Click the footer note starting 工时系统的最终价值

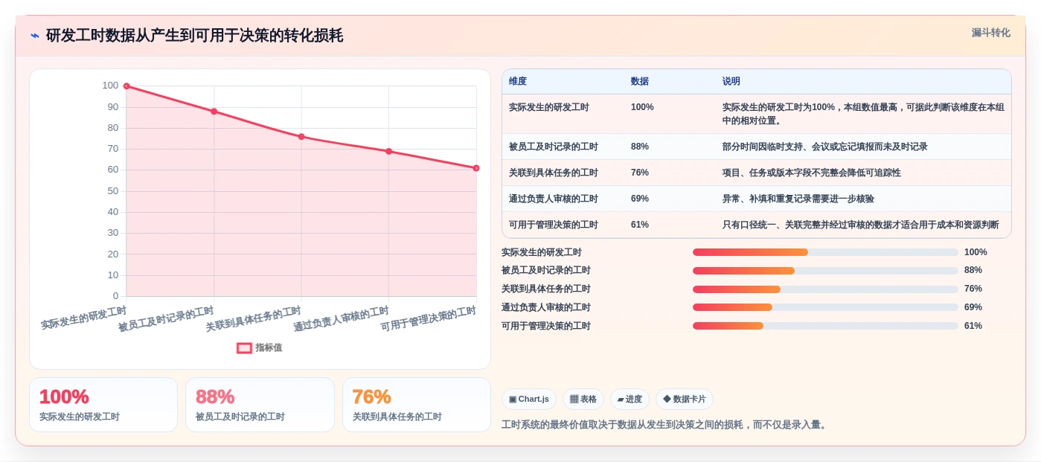665,425
